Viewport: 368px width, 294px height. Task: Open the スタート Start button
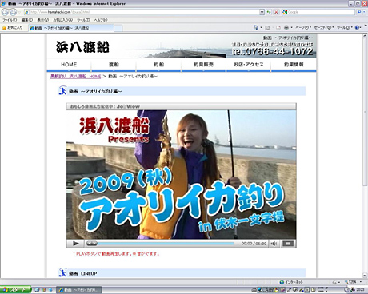(x=15, y=289)
